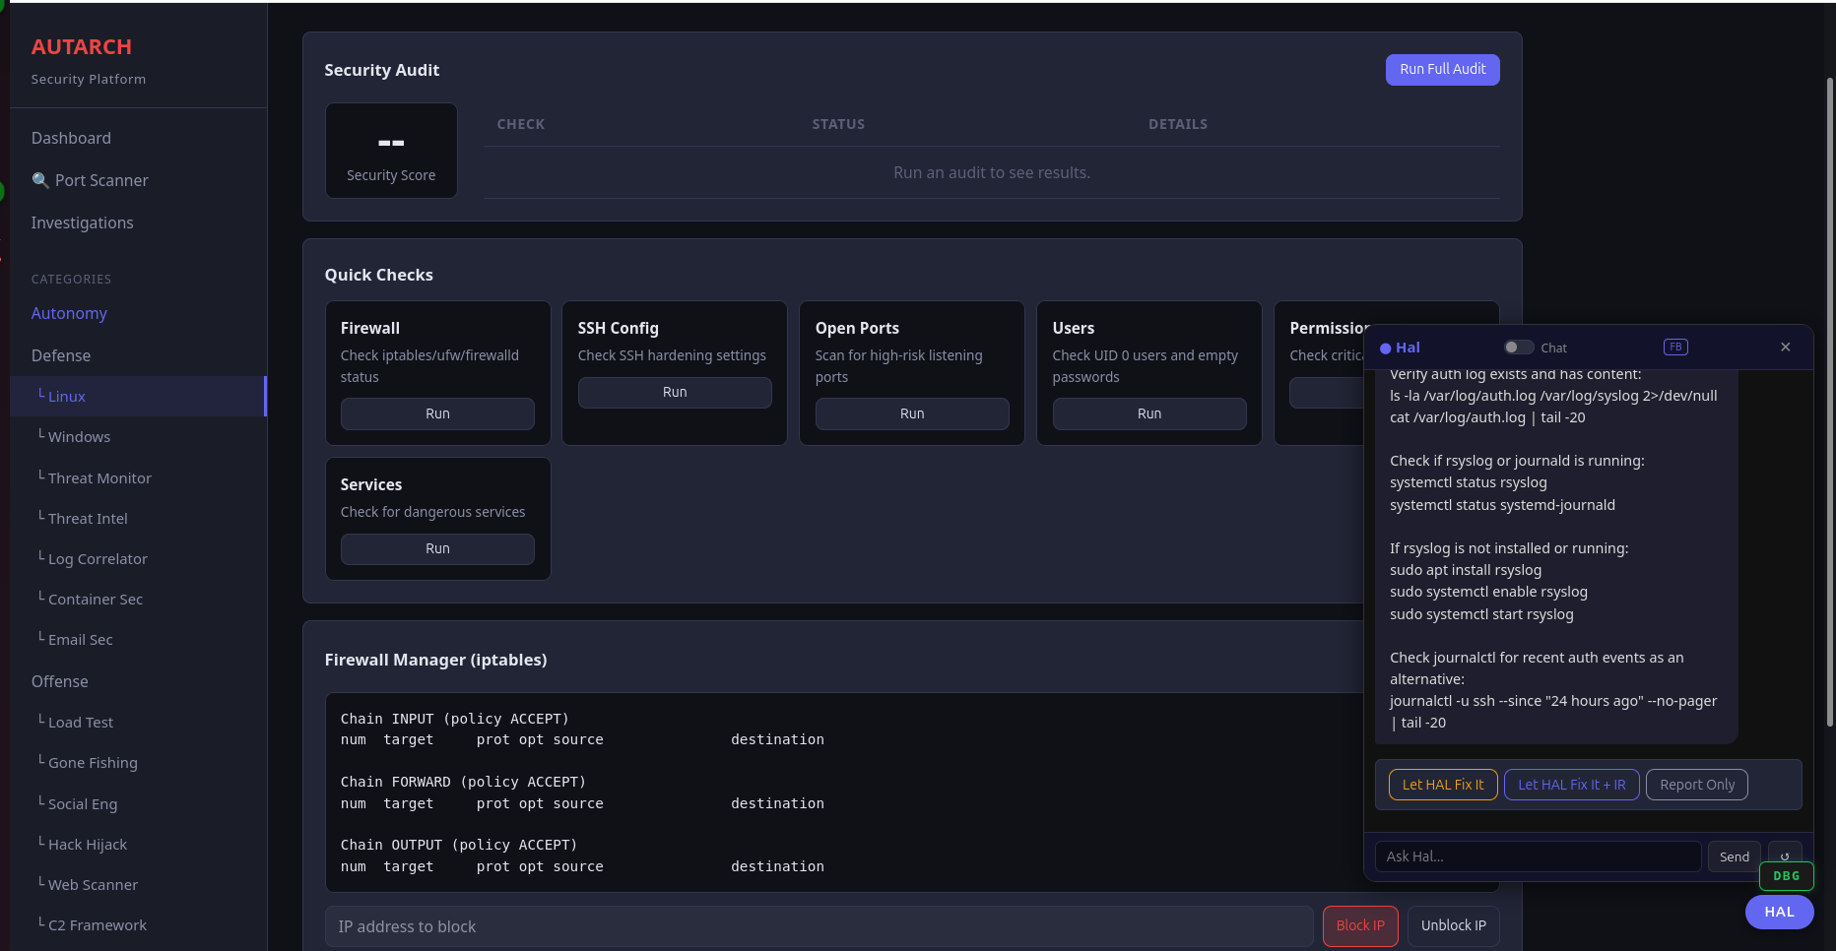Select Linux under the Defense category
The width and height of the screenshot is (1836, 951).
[66, 396]
